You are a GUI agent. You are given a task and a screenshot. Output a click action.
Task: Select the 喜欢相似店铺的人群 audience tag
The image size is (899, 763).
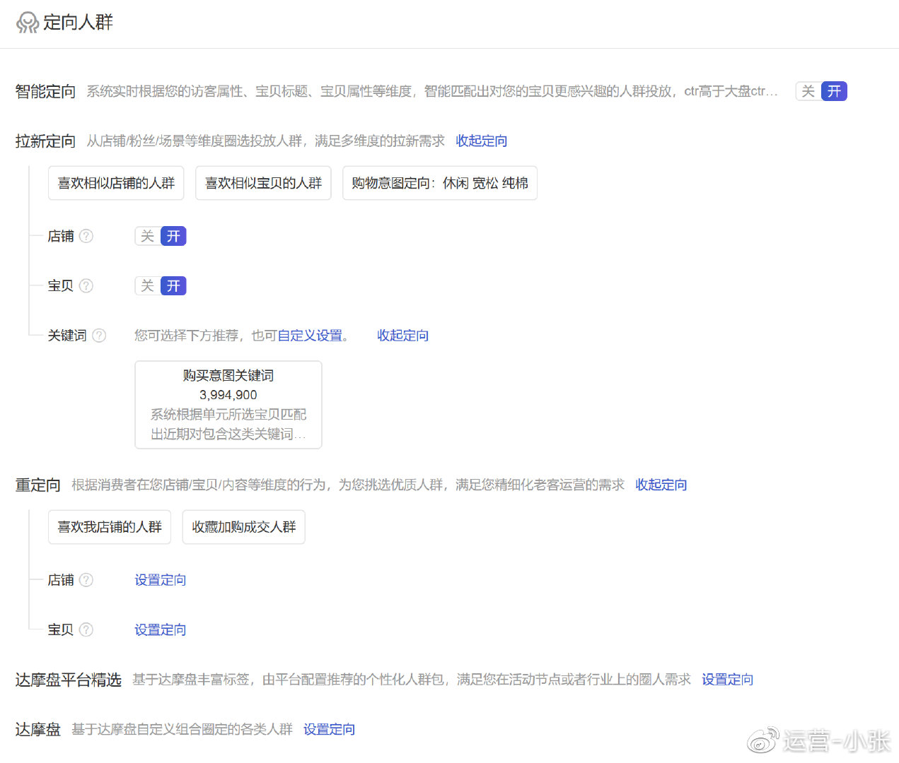pyautogui.click(x=115, y=182)
